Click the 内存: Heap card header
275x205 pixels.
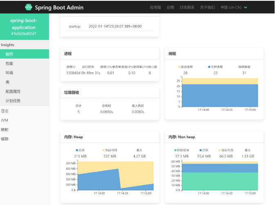coord(110,137)
